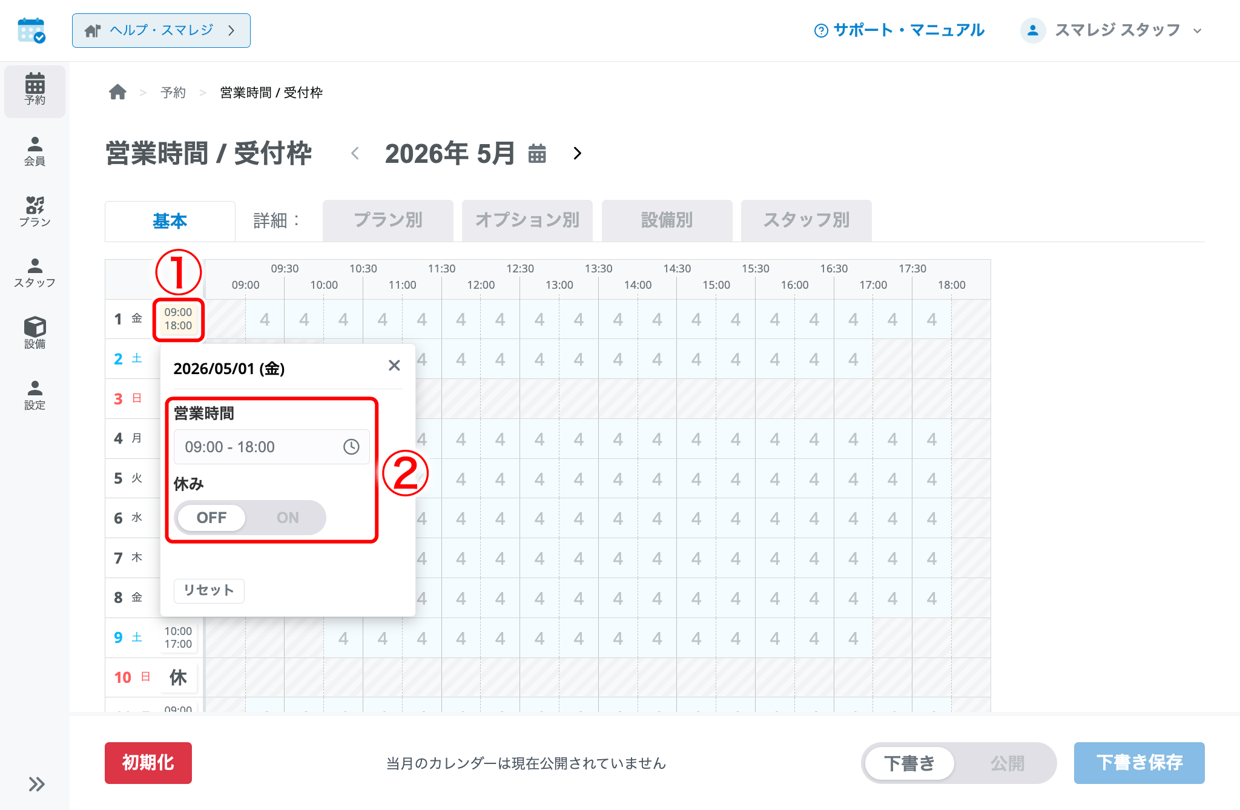This screenshot has height=810, width=1240.
Task: Open スタッフ in the left sidebar
Action: [x=35, y=273]
